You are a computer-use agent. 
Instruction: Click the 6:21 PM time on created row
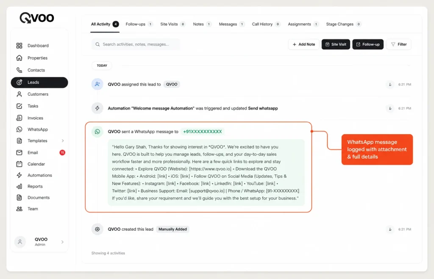click(x=405, y=229)
